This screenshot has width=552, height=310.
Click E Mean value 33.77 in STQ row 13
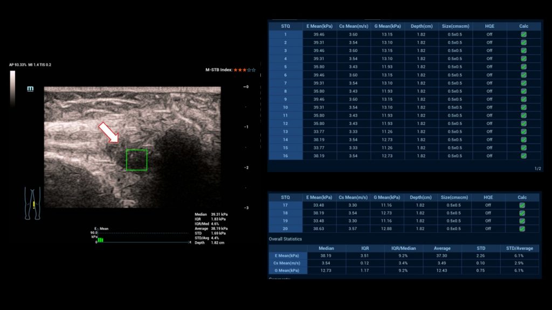coord(319,131)
